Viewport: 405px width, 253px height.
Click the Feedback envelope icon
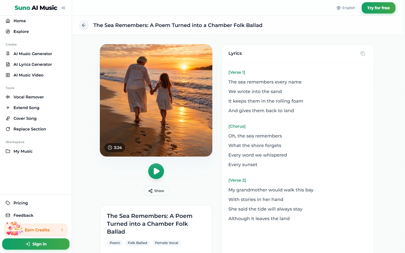coord(8,215)
